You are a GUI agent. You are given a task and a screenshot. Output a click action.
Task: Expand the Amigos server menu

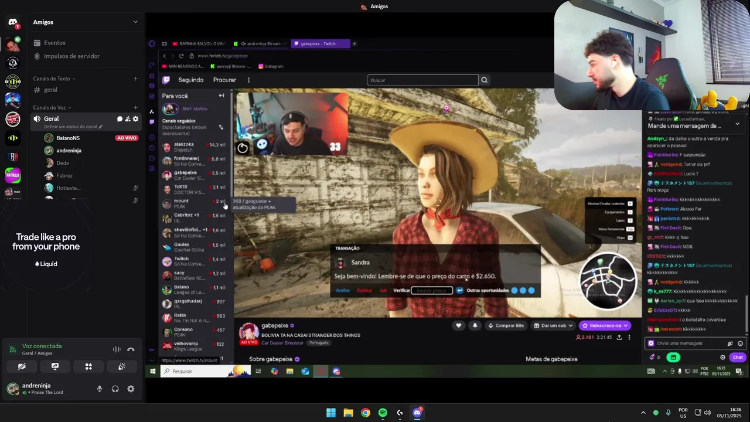pos(135,22)
